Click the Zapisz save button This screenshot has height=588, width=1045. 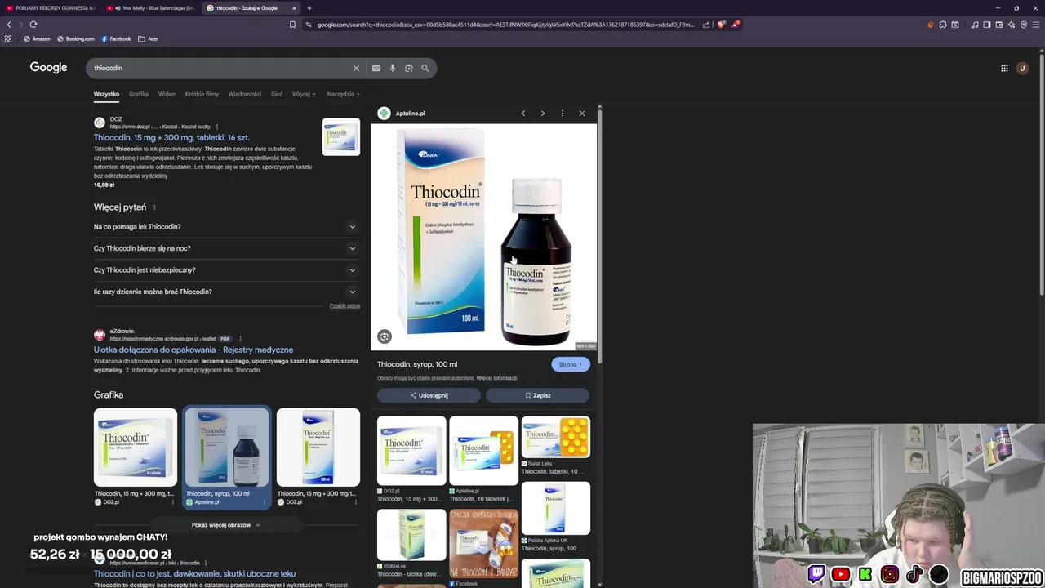(537, 395)
